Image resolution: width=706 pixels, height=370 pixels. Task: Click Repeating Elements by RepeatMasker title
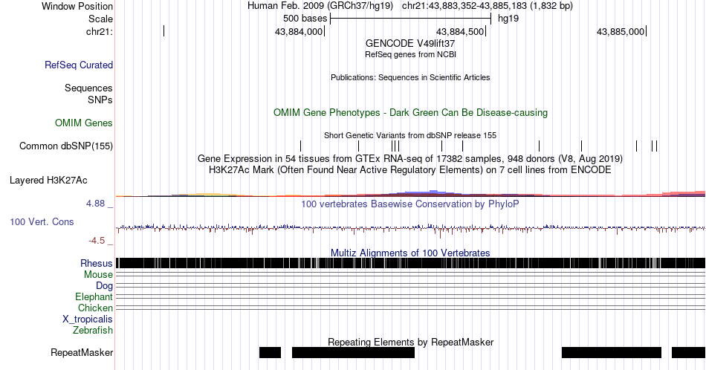coord(410,342)
